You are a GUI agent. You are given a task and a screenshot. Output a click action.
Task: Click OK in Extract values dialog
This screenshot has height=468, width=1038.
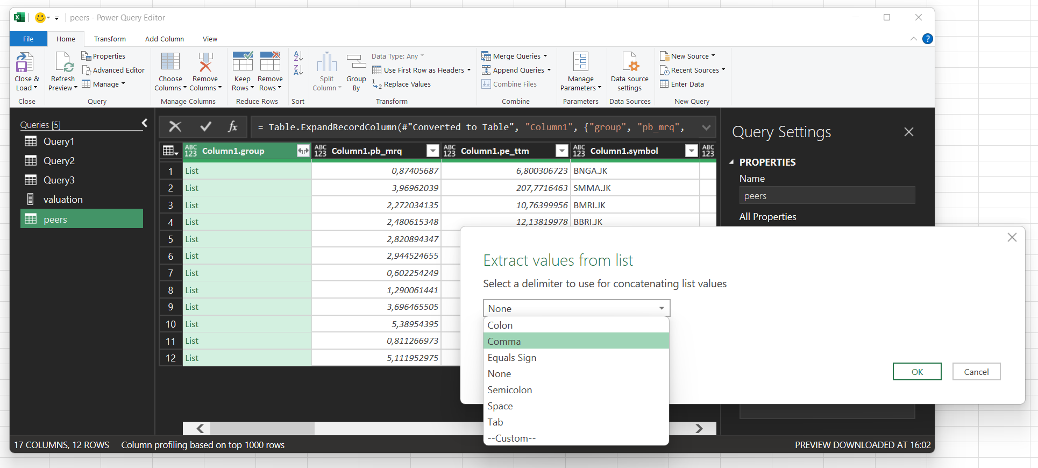click(916, 372)
